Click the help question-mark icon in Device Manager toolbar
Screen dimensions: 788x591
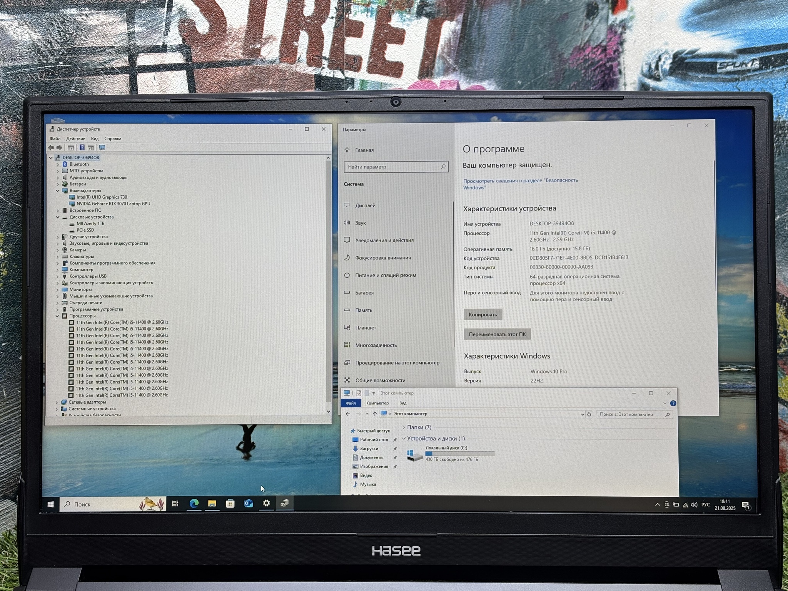point(82,148)
